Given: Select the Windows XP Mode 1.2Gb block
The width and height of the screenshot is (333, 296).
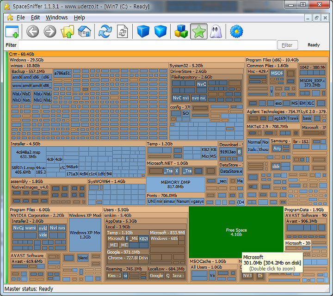Looking at the screenshot, I should (85, 235).
